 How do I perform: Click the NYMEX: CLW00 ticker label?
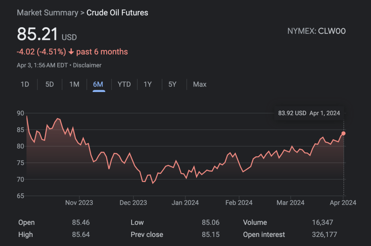(316, 31)
